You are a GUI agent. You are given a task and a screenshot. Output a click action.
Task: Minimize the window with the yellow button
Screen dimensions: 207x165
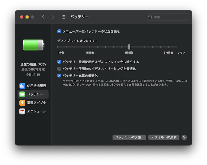[27, 17]
